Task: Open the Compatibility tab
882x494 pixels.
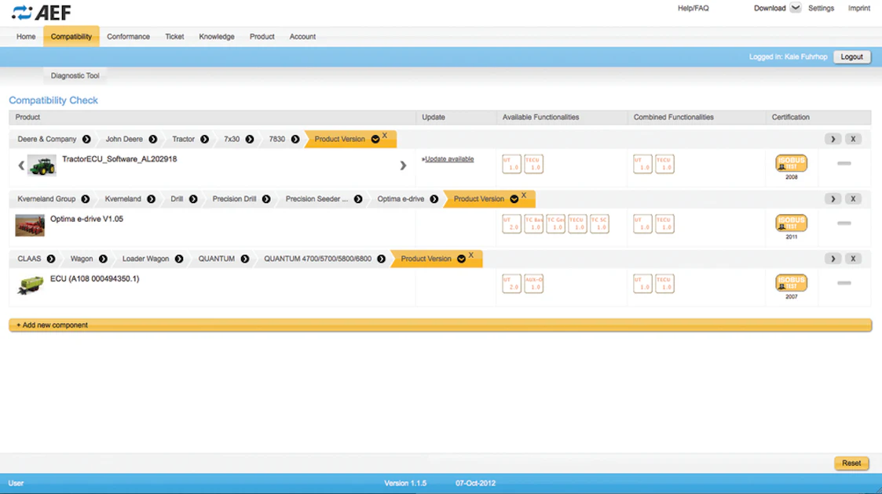Action: [x=71, y=37]
